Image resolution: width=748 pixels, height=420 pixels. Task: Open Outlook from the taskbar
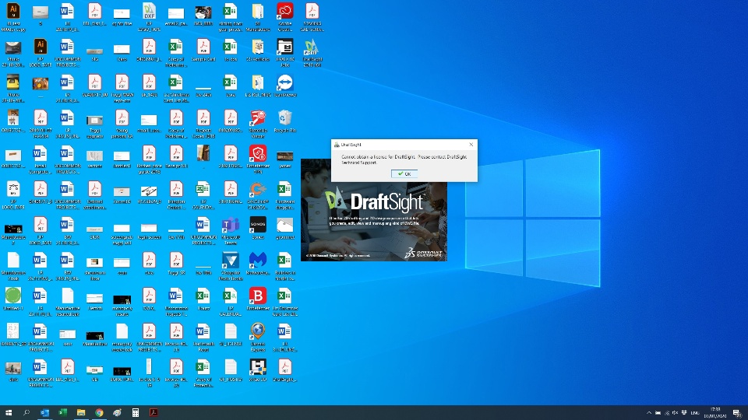click(x=45, y=412)
